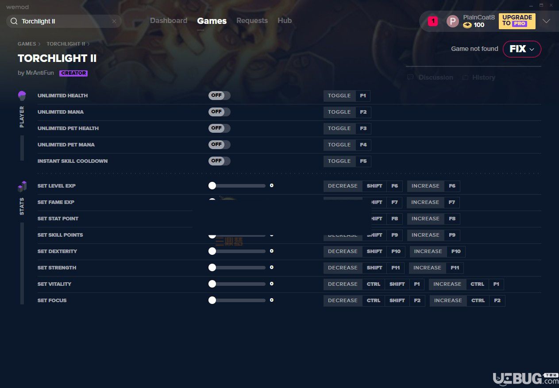Click the PlainCoat8 username
The image size is (559, 388).
(x=479, y=17)
